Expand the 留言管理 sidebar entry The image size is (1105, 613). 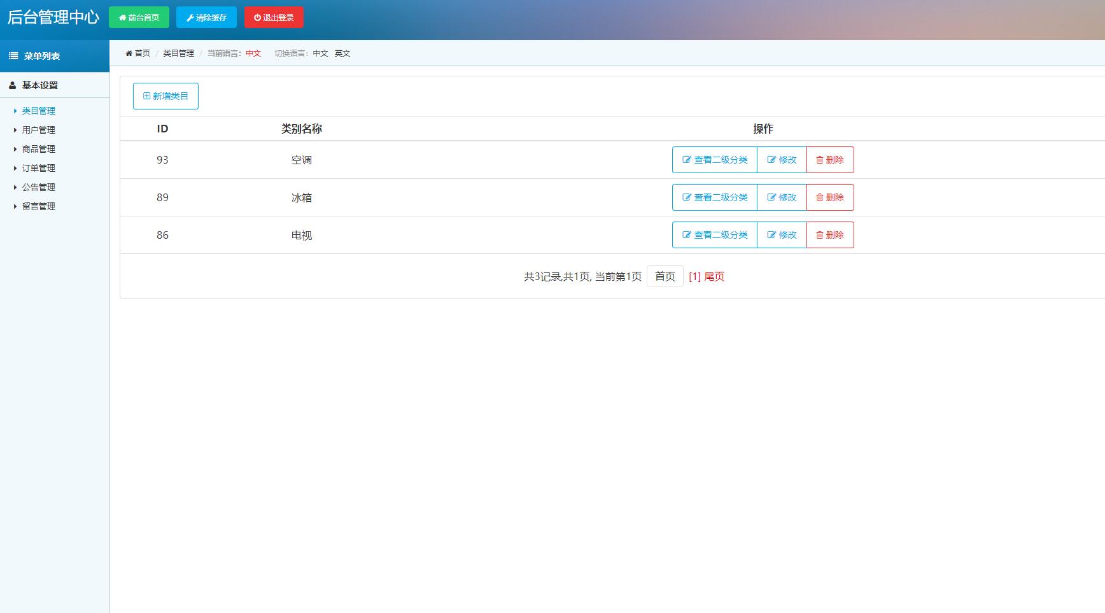(38, 206)
